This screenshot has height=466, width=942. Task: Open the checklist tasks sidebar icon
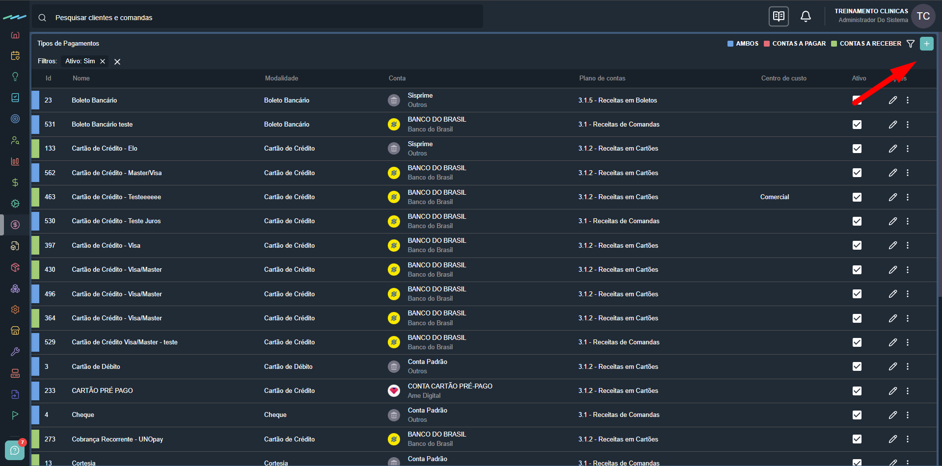[15, 98]
